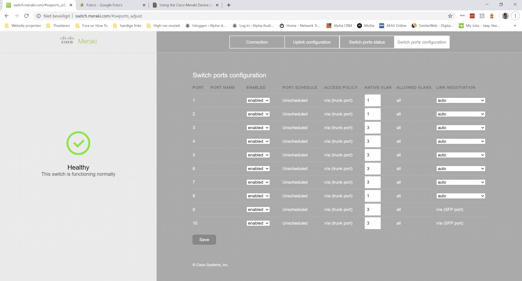Reload the page with the refresh icon
This screenshot has height=281, width=522.
26,16
